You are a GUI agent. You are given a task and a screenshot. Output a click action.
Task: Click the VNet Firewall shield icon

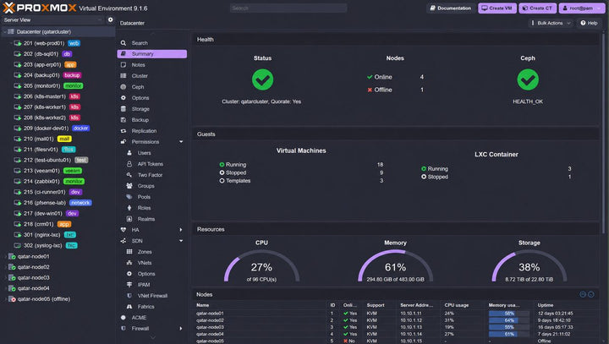coord(129,296)
